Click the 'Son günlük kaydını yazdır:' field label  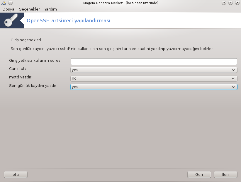(x=33, y=86)
